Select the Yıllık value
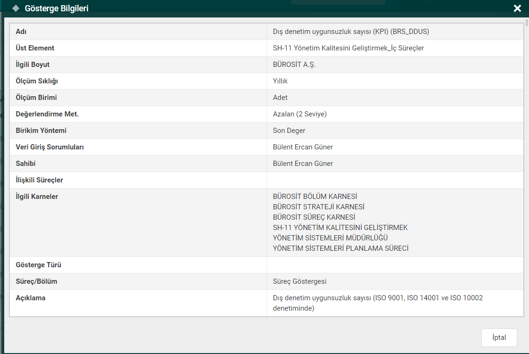Image resolution: width=529 pixels, height=354 pixels. tap(280, 81)
